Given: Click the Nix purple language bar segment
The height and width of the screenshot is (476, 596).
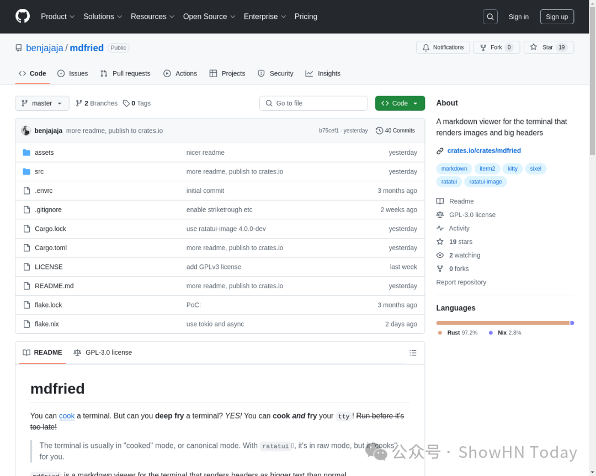Looking at the screenshot, I should [572, 323].
